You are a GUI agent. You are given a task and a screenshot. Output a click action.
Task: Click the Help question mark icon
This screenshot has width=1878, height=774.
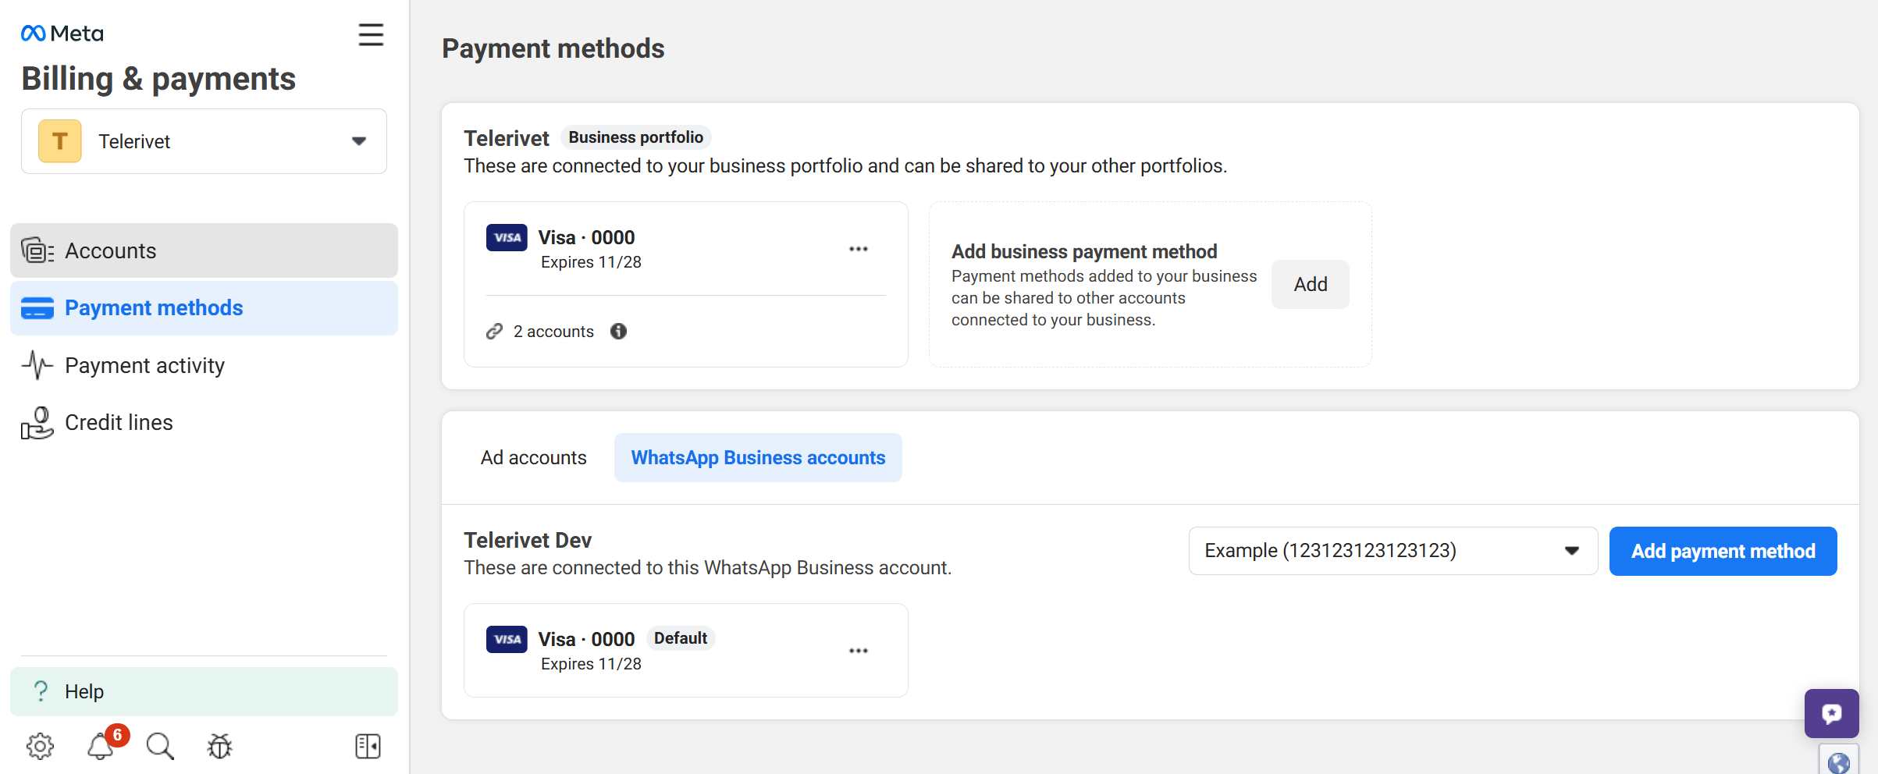click(x=41, y=691)
